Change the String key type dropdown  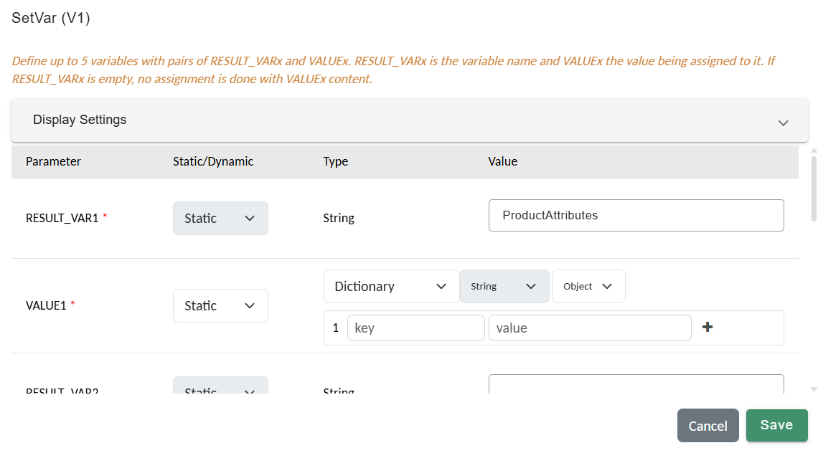point(504,286)
